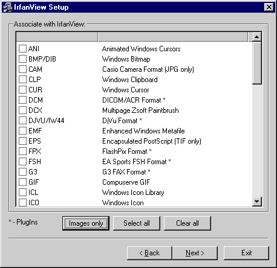Click the Images only button
The image size is (277, 268).
click(x=86, y=223)
